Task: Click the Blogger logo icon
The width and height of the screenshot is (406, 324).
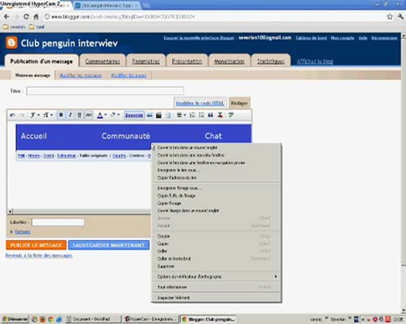Action: pyautogui.click(x=12, y=43)
